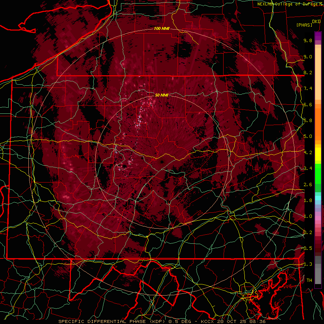The width and height of the screenshot is (324, 324).
Task: Click the 9.8 value on the color scale
Action: (x=308, y=40)
